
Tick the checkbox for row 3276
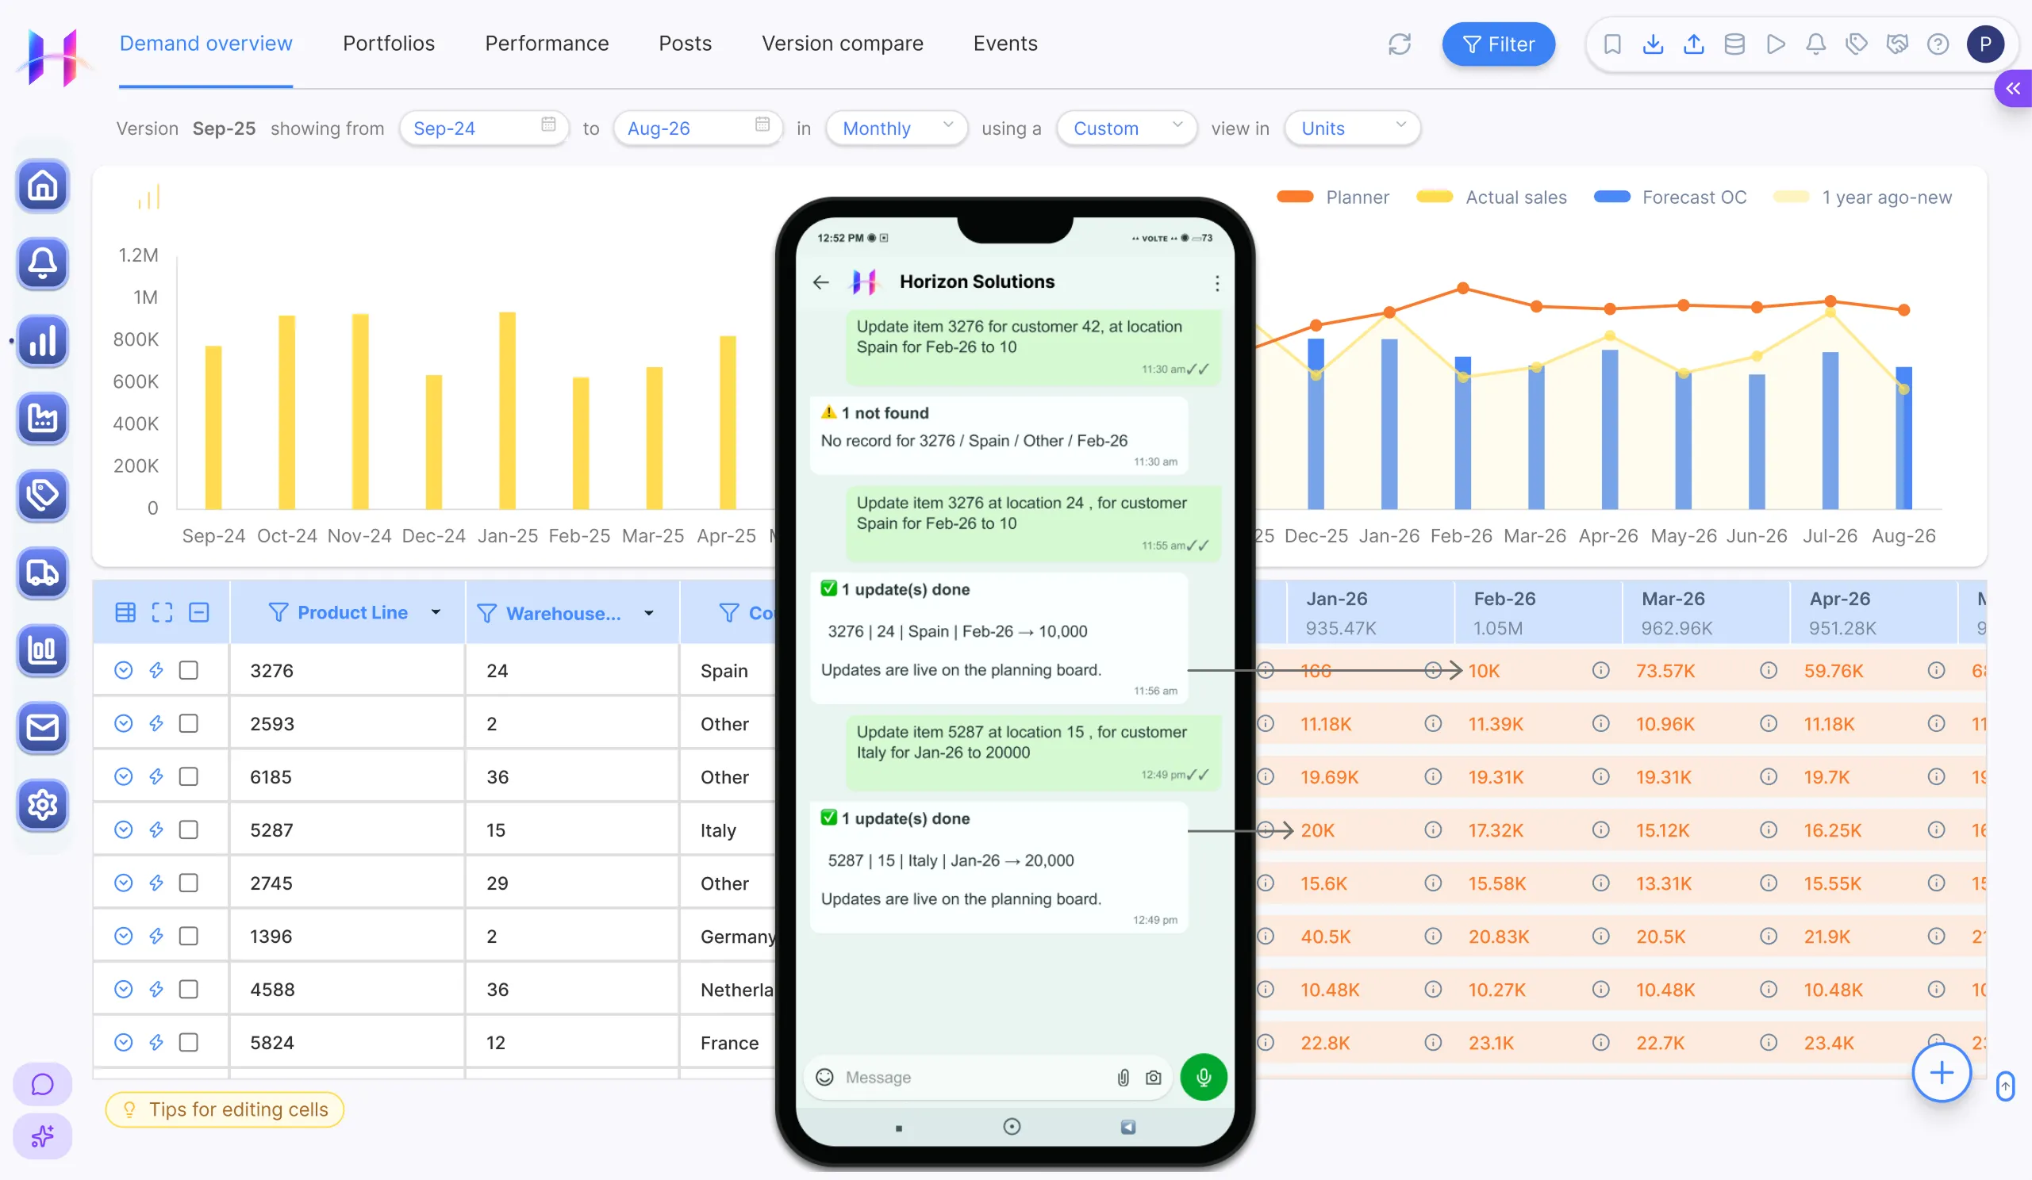point(189,671)
